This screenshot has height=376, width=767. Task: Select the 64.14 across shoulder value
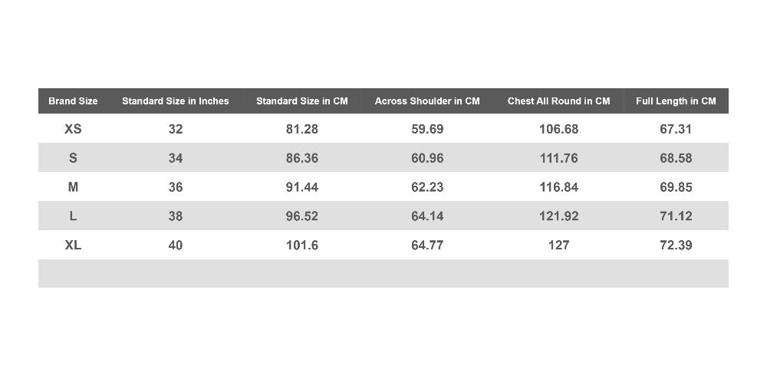click(x=427, y=216)
